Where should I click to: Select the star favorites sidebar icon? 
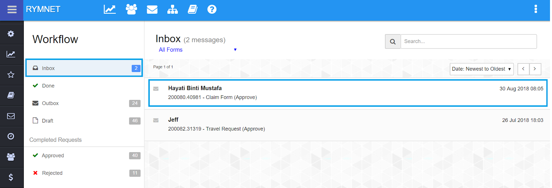(11, 75)
